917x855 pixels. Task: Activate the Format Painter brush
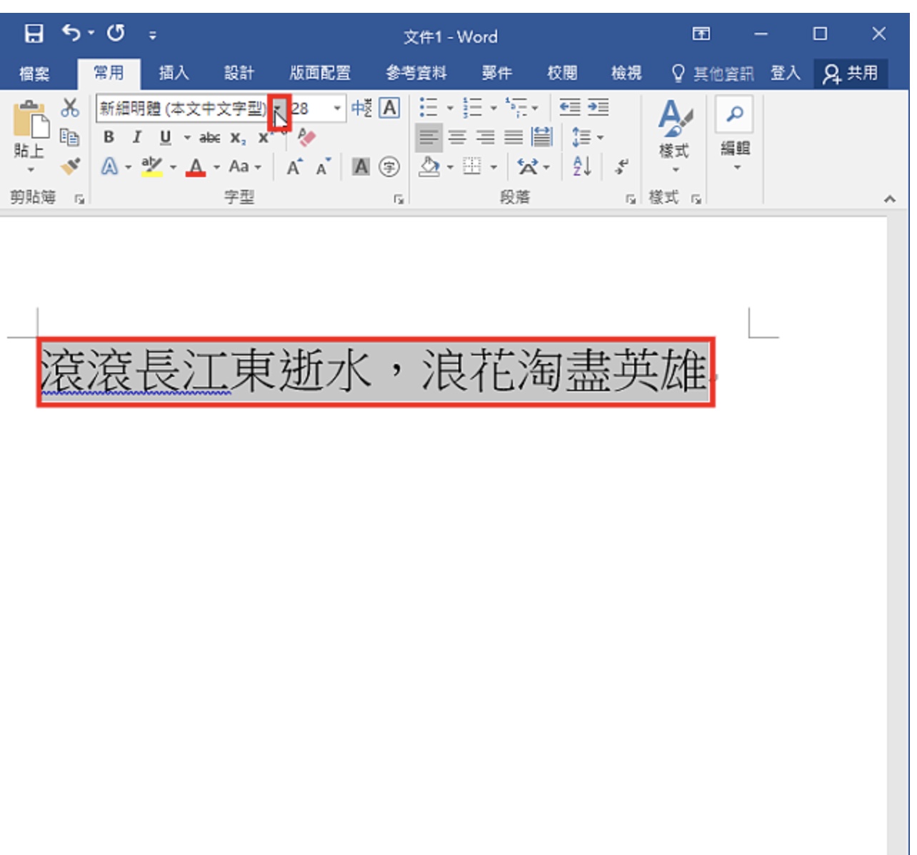coord(69,166)
